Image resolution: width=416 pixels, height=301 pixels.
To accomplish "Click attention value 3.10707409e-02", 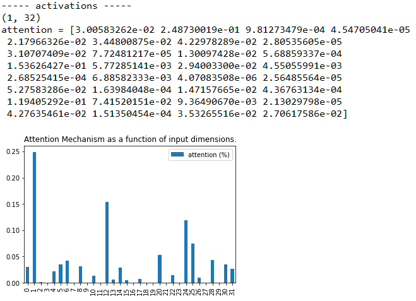I will click(x=47, y=54).
